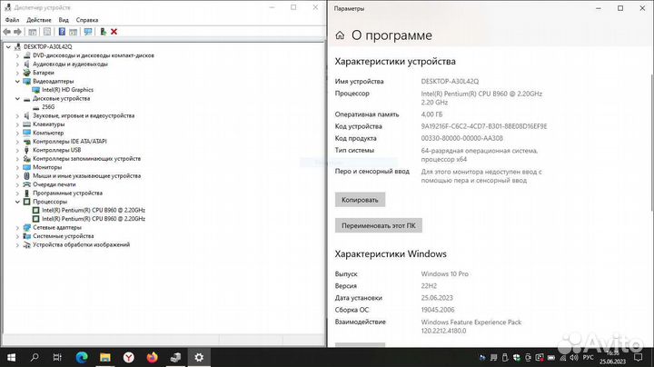
Task: Click the Home icon in Параметры window
Action: tap(340, 35)
